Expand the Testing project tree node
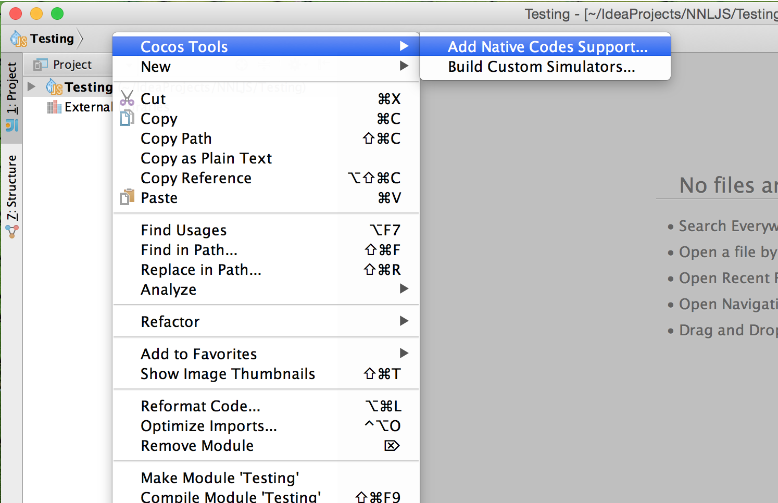The width and height of the screenshot is (778, 503). (x=32, y=86)
